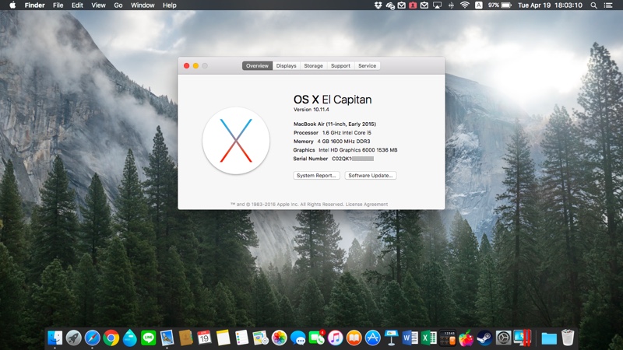Switch to the Support tab

(340, 66)
